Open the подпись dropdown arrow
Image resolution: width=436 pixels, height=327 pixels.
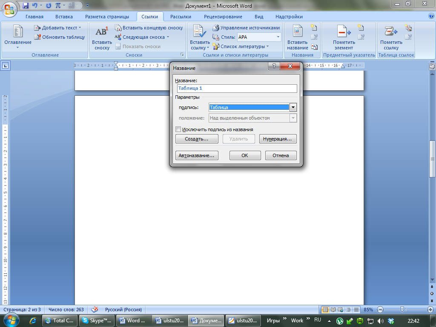coord(293,107)
